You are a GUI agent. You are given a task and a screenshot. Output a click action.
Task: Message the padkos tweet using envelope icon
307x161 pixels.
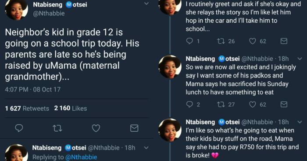[284, 104]
